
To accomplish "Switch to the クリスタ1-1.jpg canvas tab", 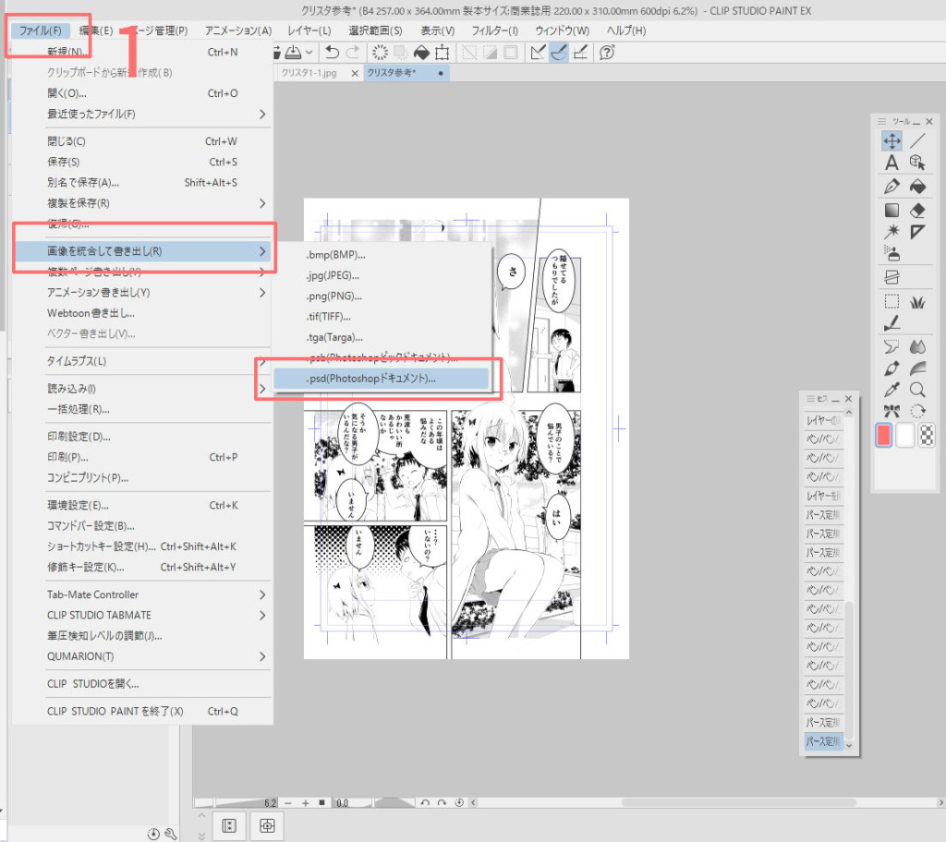I will (x=309, y=73).
